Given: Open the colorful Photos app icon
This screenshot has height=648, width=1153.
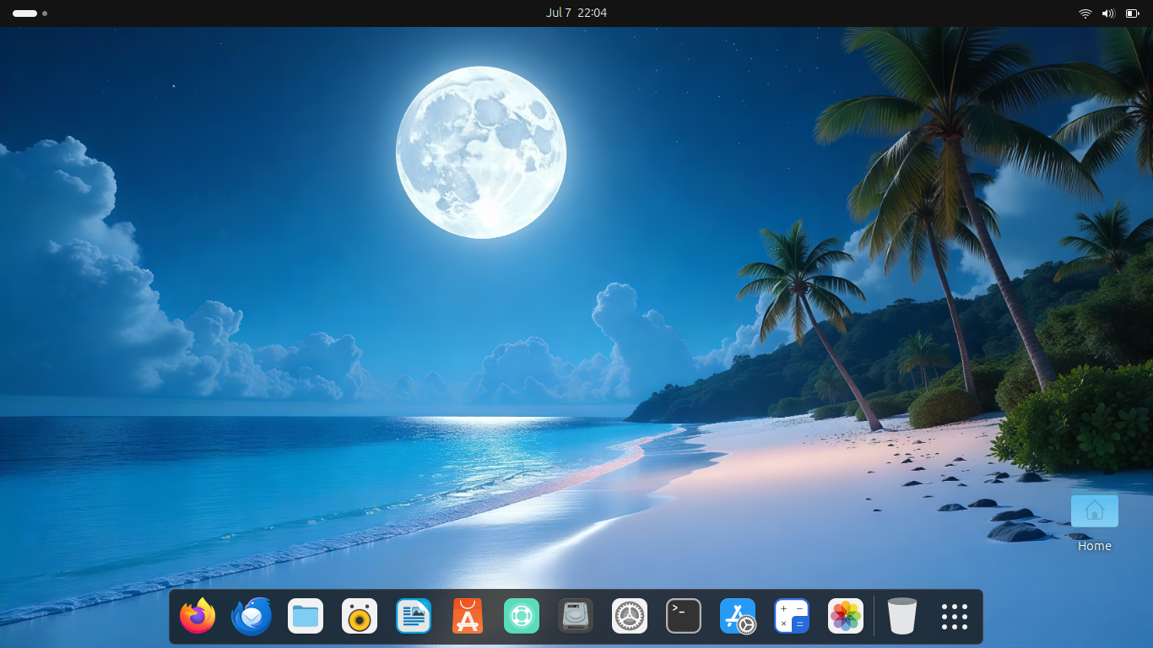Looking at the screenshot, I should 846,616.
